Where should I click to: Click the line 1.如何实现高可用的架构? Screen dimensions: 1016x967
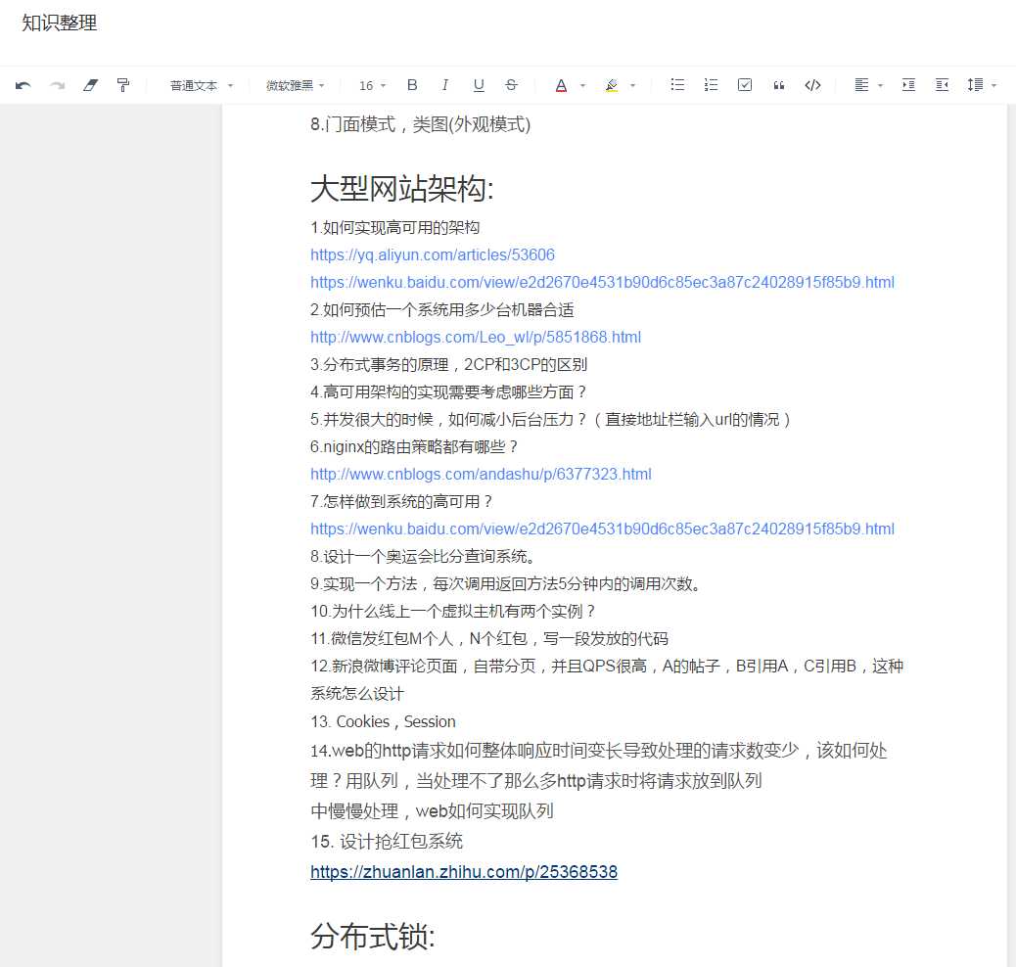tap(395, 227)
